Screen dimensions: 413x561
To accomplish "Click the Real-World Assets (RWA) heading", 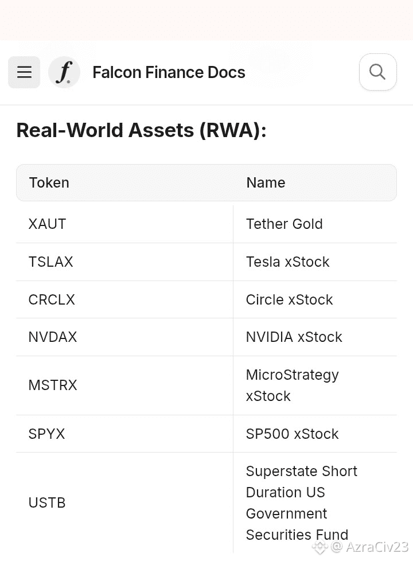I will pyautogui.click(x=141, y=130).
